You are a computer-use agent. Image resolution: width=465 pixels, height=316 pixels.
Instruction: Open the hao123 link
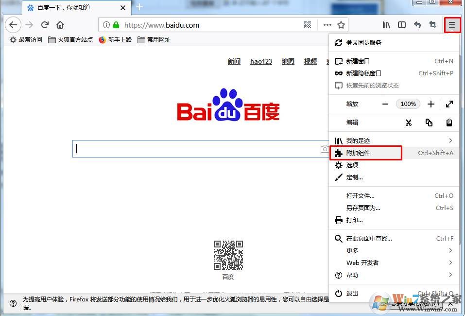261,61
